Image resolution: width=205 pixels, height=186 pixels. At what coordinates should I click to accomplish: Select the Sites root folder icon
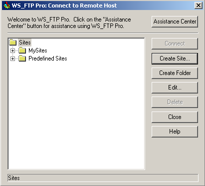tap(13, 42)
